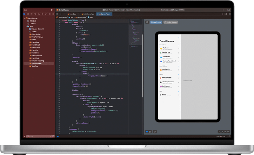Open the Symbol navigator
This screenshot has width=254, height=155.
point(31,14)
